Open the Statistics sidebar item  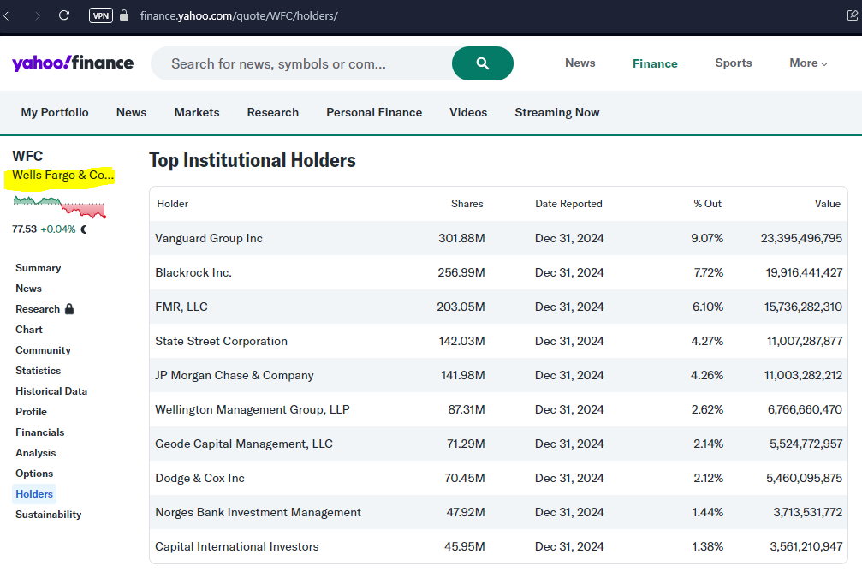tap(38, 371)
